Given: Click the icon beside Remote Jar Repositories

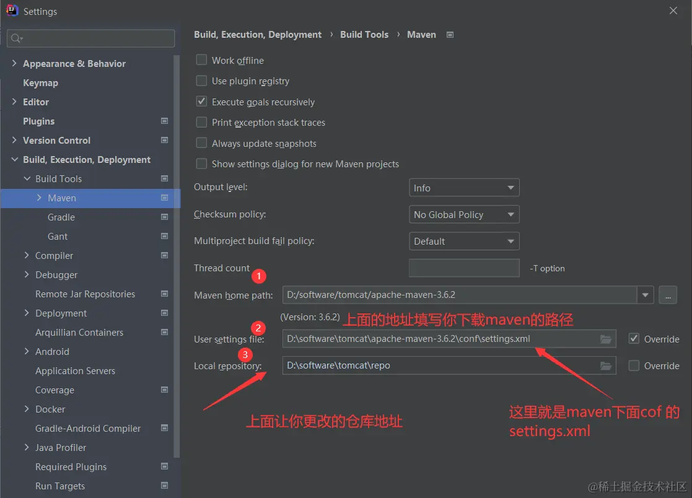Looking at the screenshot, I should (164, 294).
